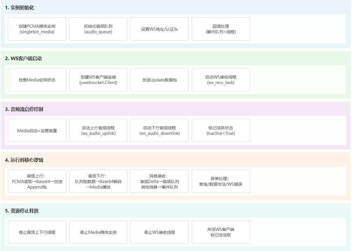
Task: Click the 检查Media空闲状态 box
Action: pos(37,80)
